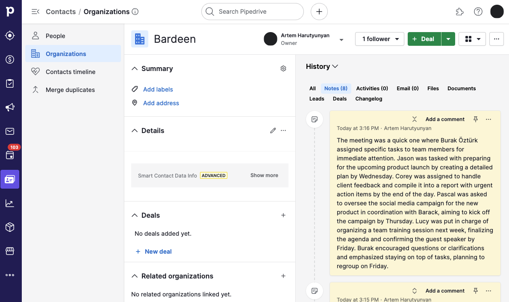
Task: Click the Add labels link
Action: [158, 89]
